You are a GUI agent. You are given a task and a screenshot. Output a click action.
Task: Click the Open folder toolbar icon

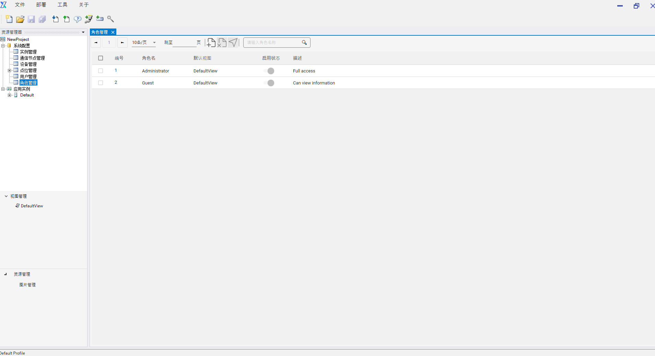[20, 19]
